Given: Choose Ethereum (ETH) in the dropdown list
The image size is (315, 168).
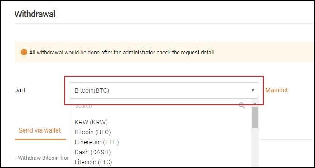Looking at the screenshot, I should (97, 142).
